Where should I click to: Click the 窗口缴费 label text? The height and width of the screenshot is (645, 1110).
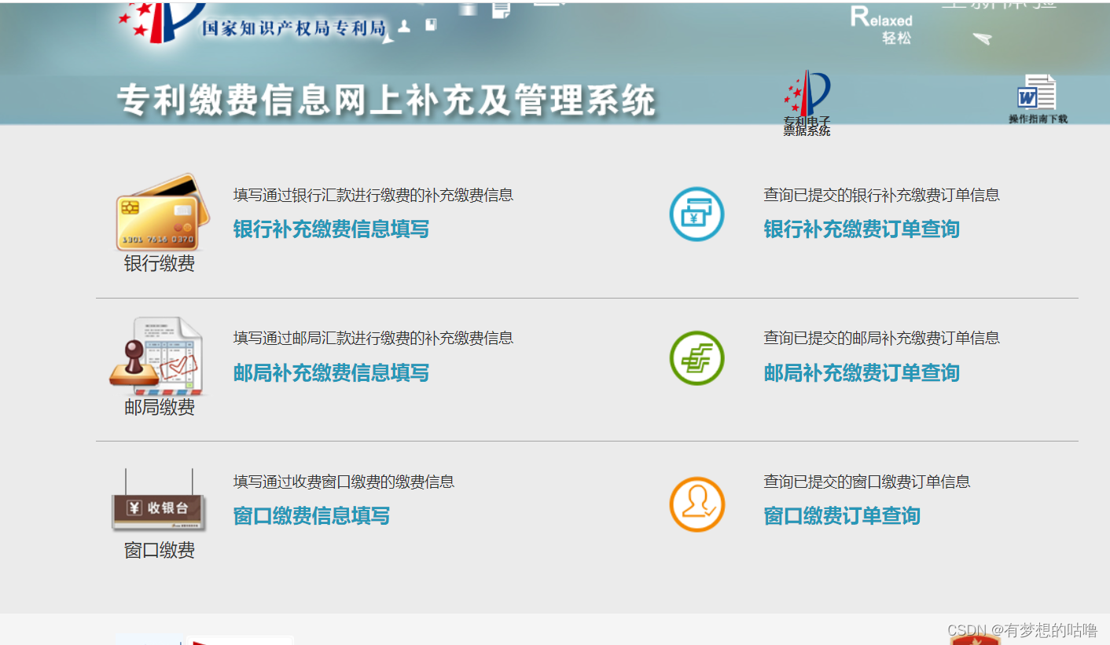[160, 551]
